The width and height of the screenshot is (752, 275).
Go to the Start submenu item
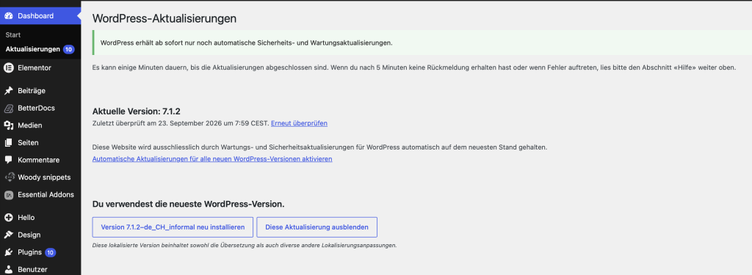[x=13, y=35]
